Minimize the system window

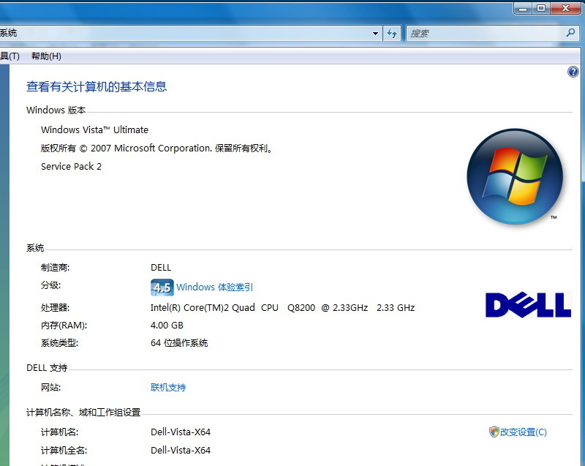pyautogui.click(x=523, y=8)
